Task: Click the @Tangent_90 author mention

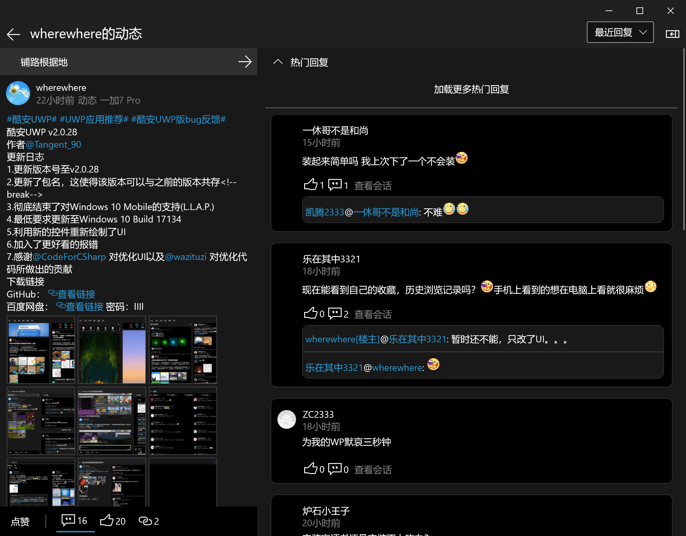Action: 54,144
